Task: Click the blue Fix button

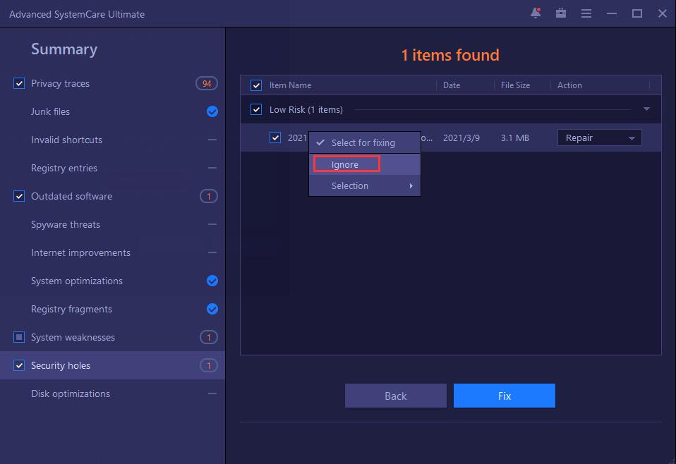Action: pos(505,396)
